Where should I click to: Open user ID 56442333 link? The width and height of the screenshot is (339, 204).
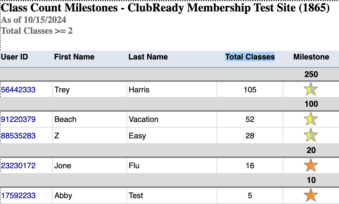pos(18,90)
